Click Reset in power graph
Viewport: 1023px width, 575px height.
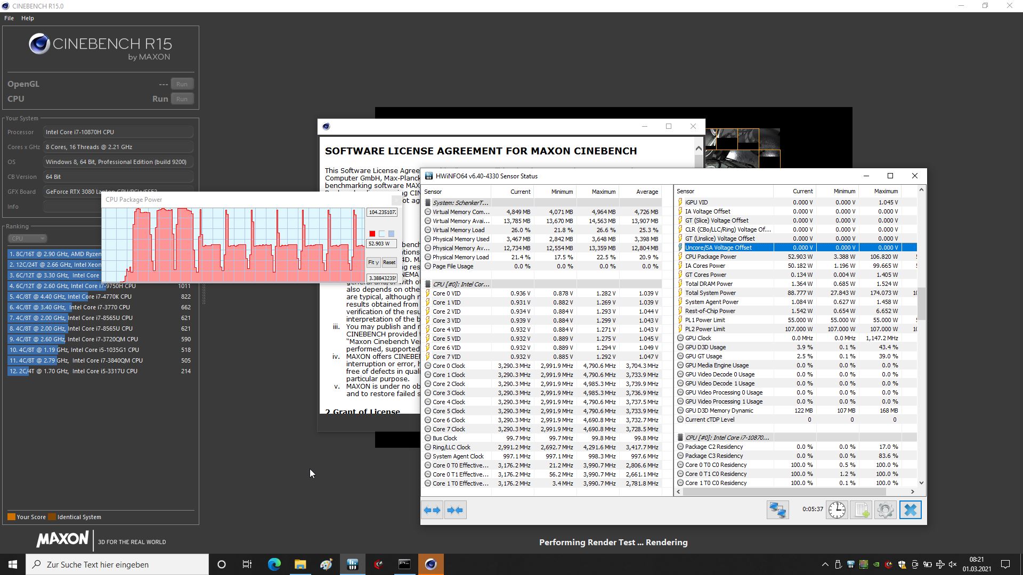point(389,262)
